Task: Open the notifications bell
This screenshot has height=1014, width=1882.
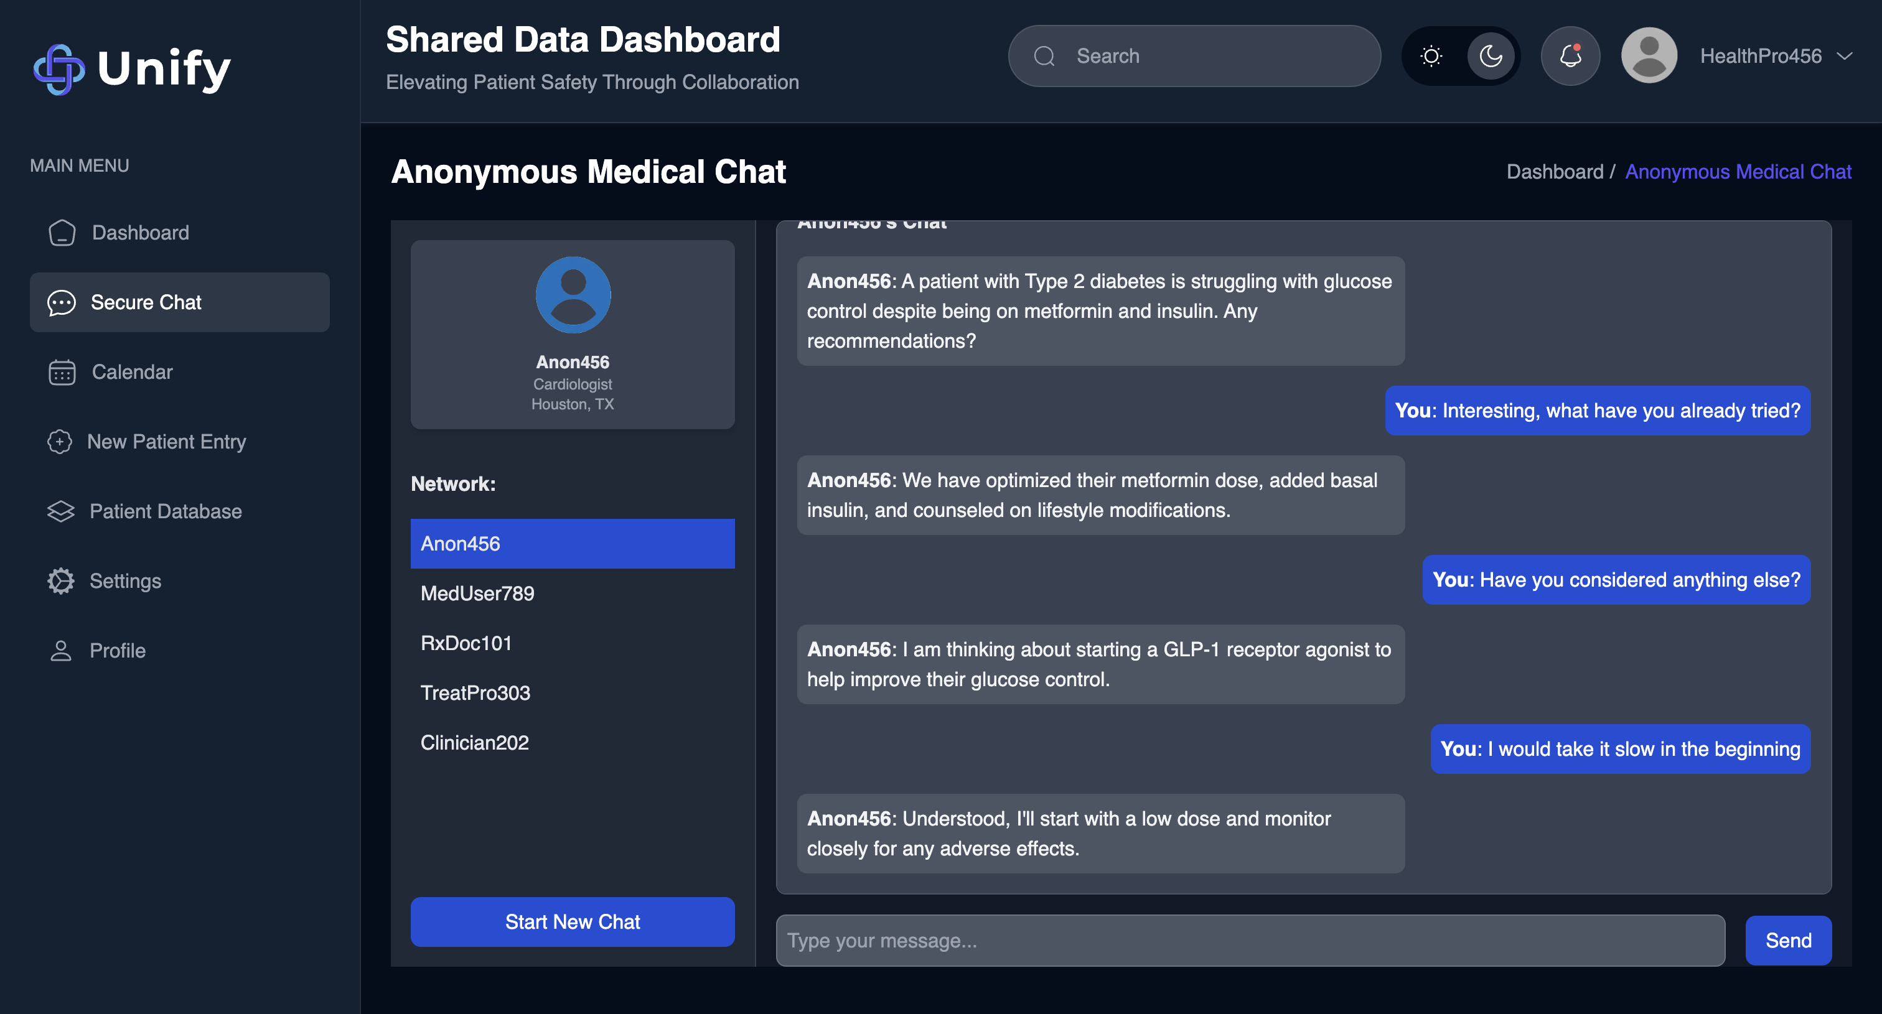Action: tap(1570, 56)
